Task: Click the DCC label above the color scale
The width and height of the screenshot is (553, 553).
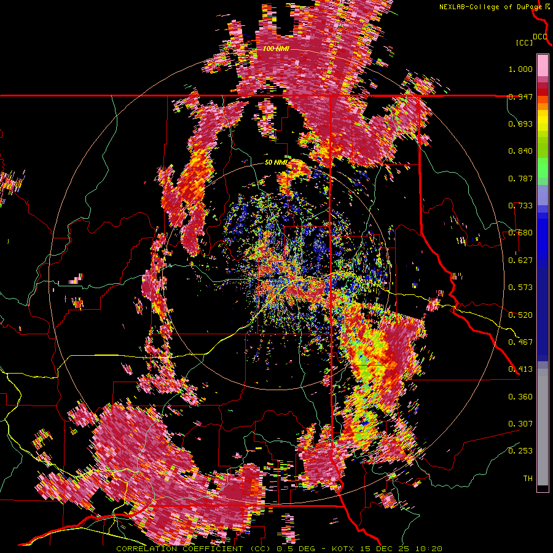Action: point(540,37)
